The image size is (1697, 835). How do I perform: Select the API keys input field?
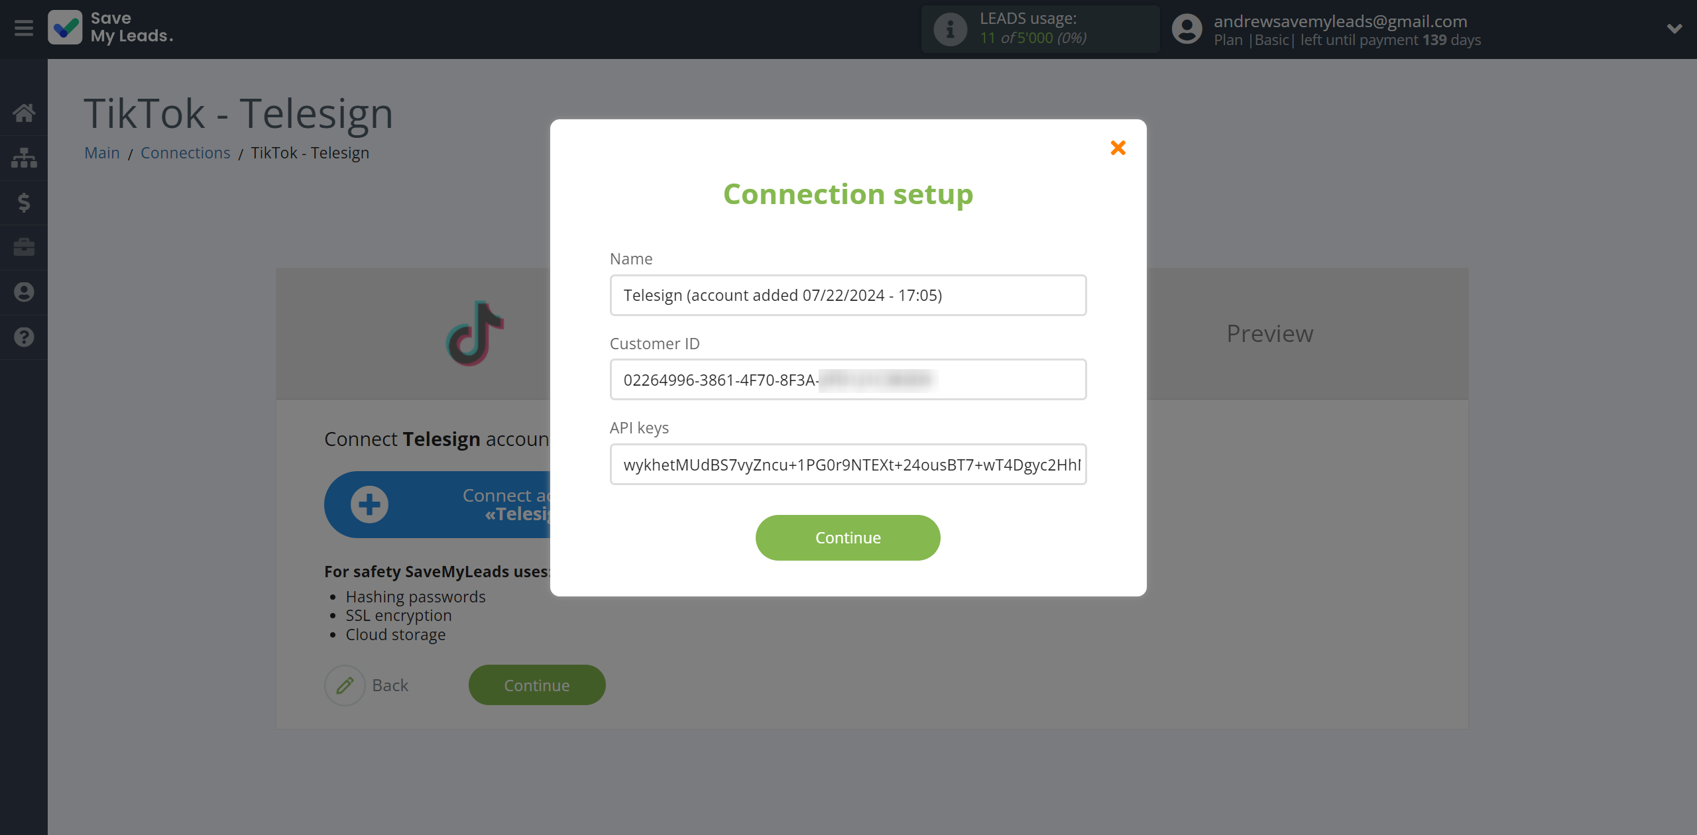pyautogui.click(x=847, y=464)
